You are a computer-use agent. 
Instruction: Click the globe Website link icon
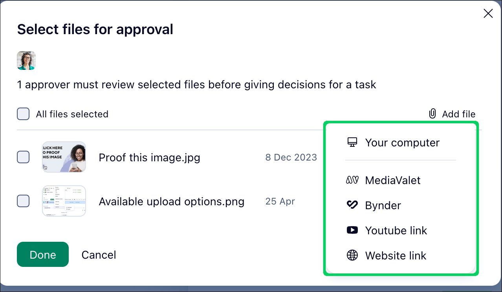[352, 255]
